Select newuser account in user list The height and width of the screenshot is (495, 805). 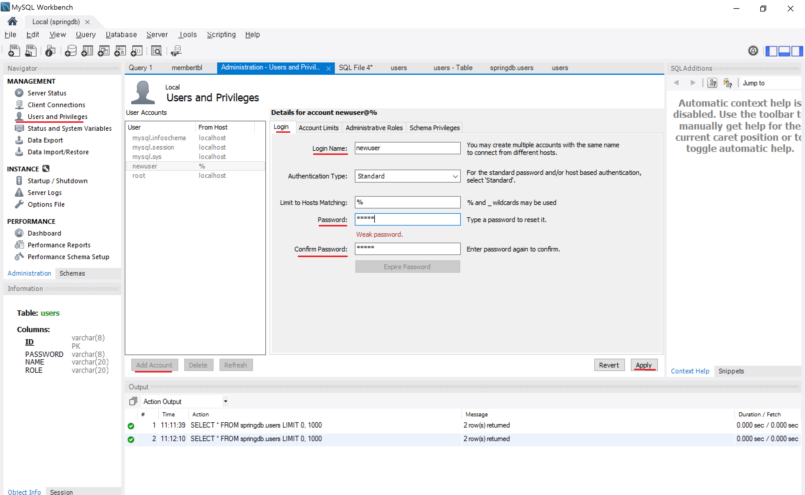(x=145, y=166)
